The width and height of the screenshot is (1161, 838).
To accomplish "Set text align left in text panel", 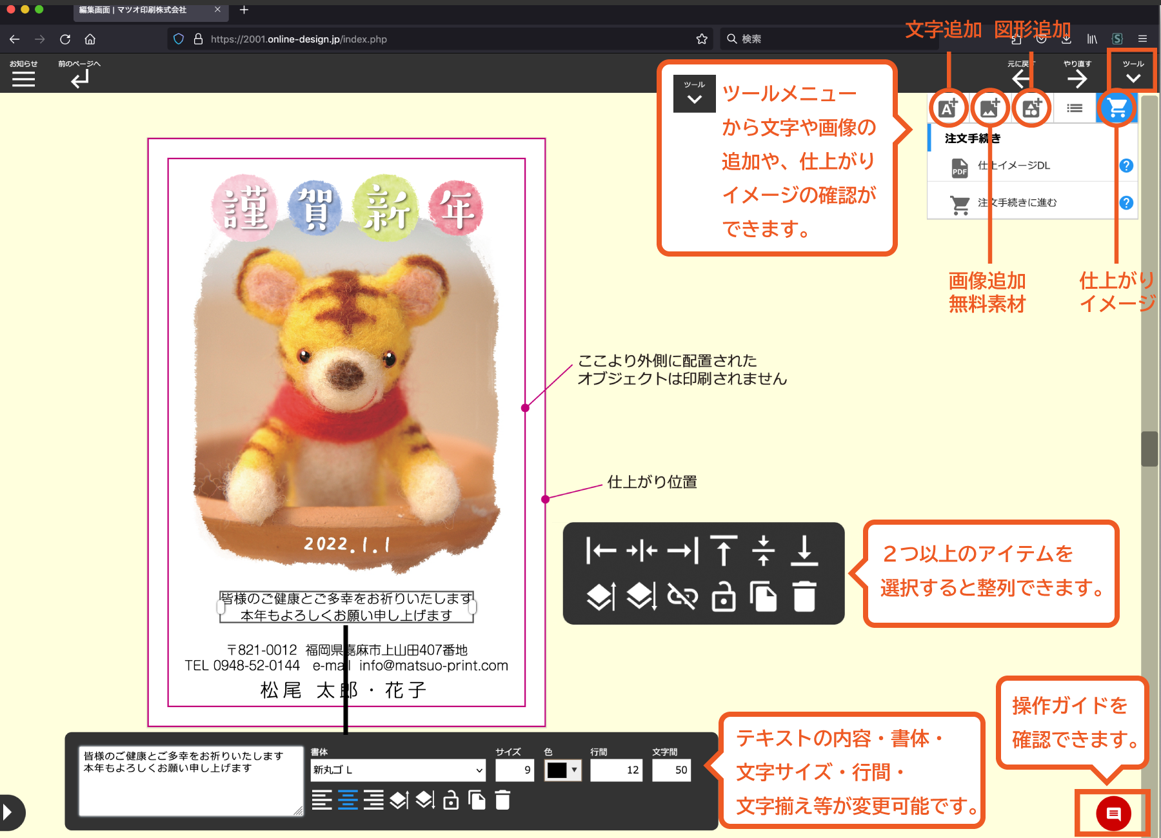I will (322, 800).
